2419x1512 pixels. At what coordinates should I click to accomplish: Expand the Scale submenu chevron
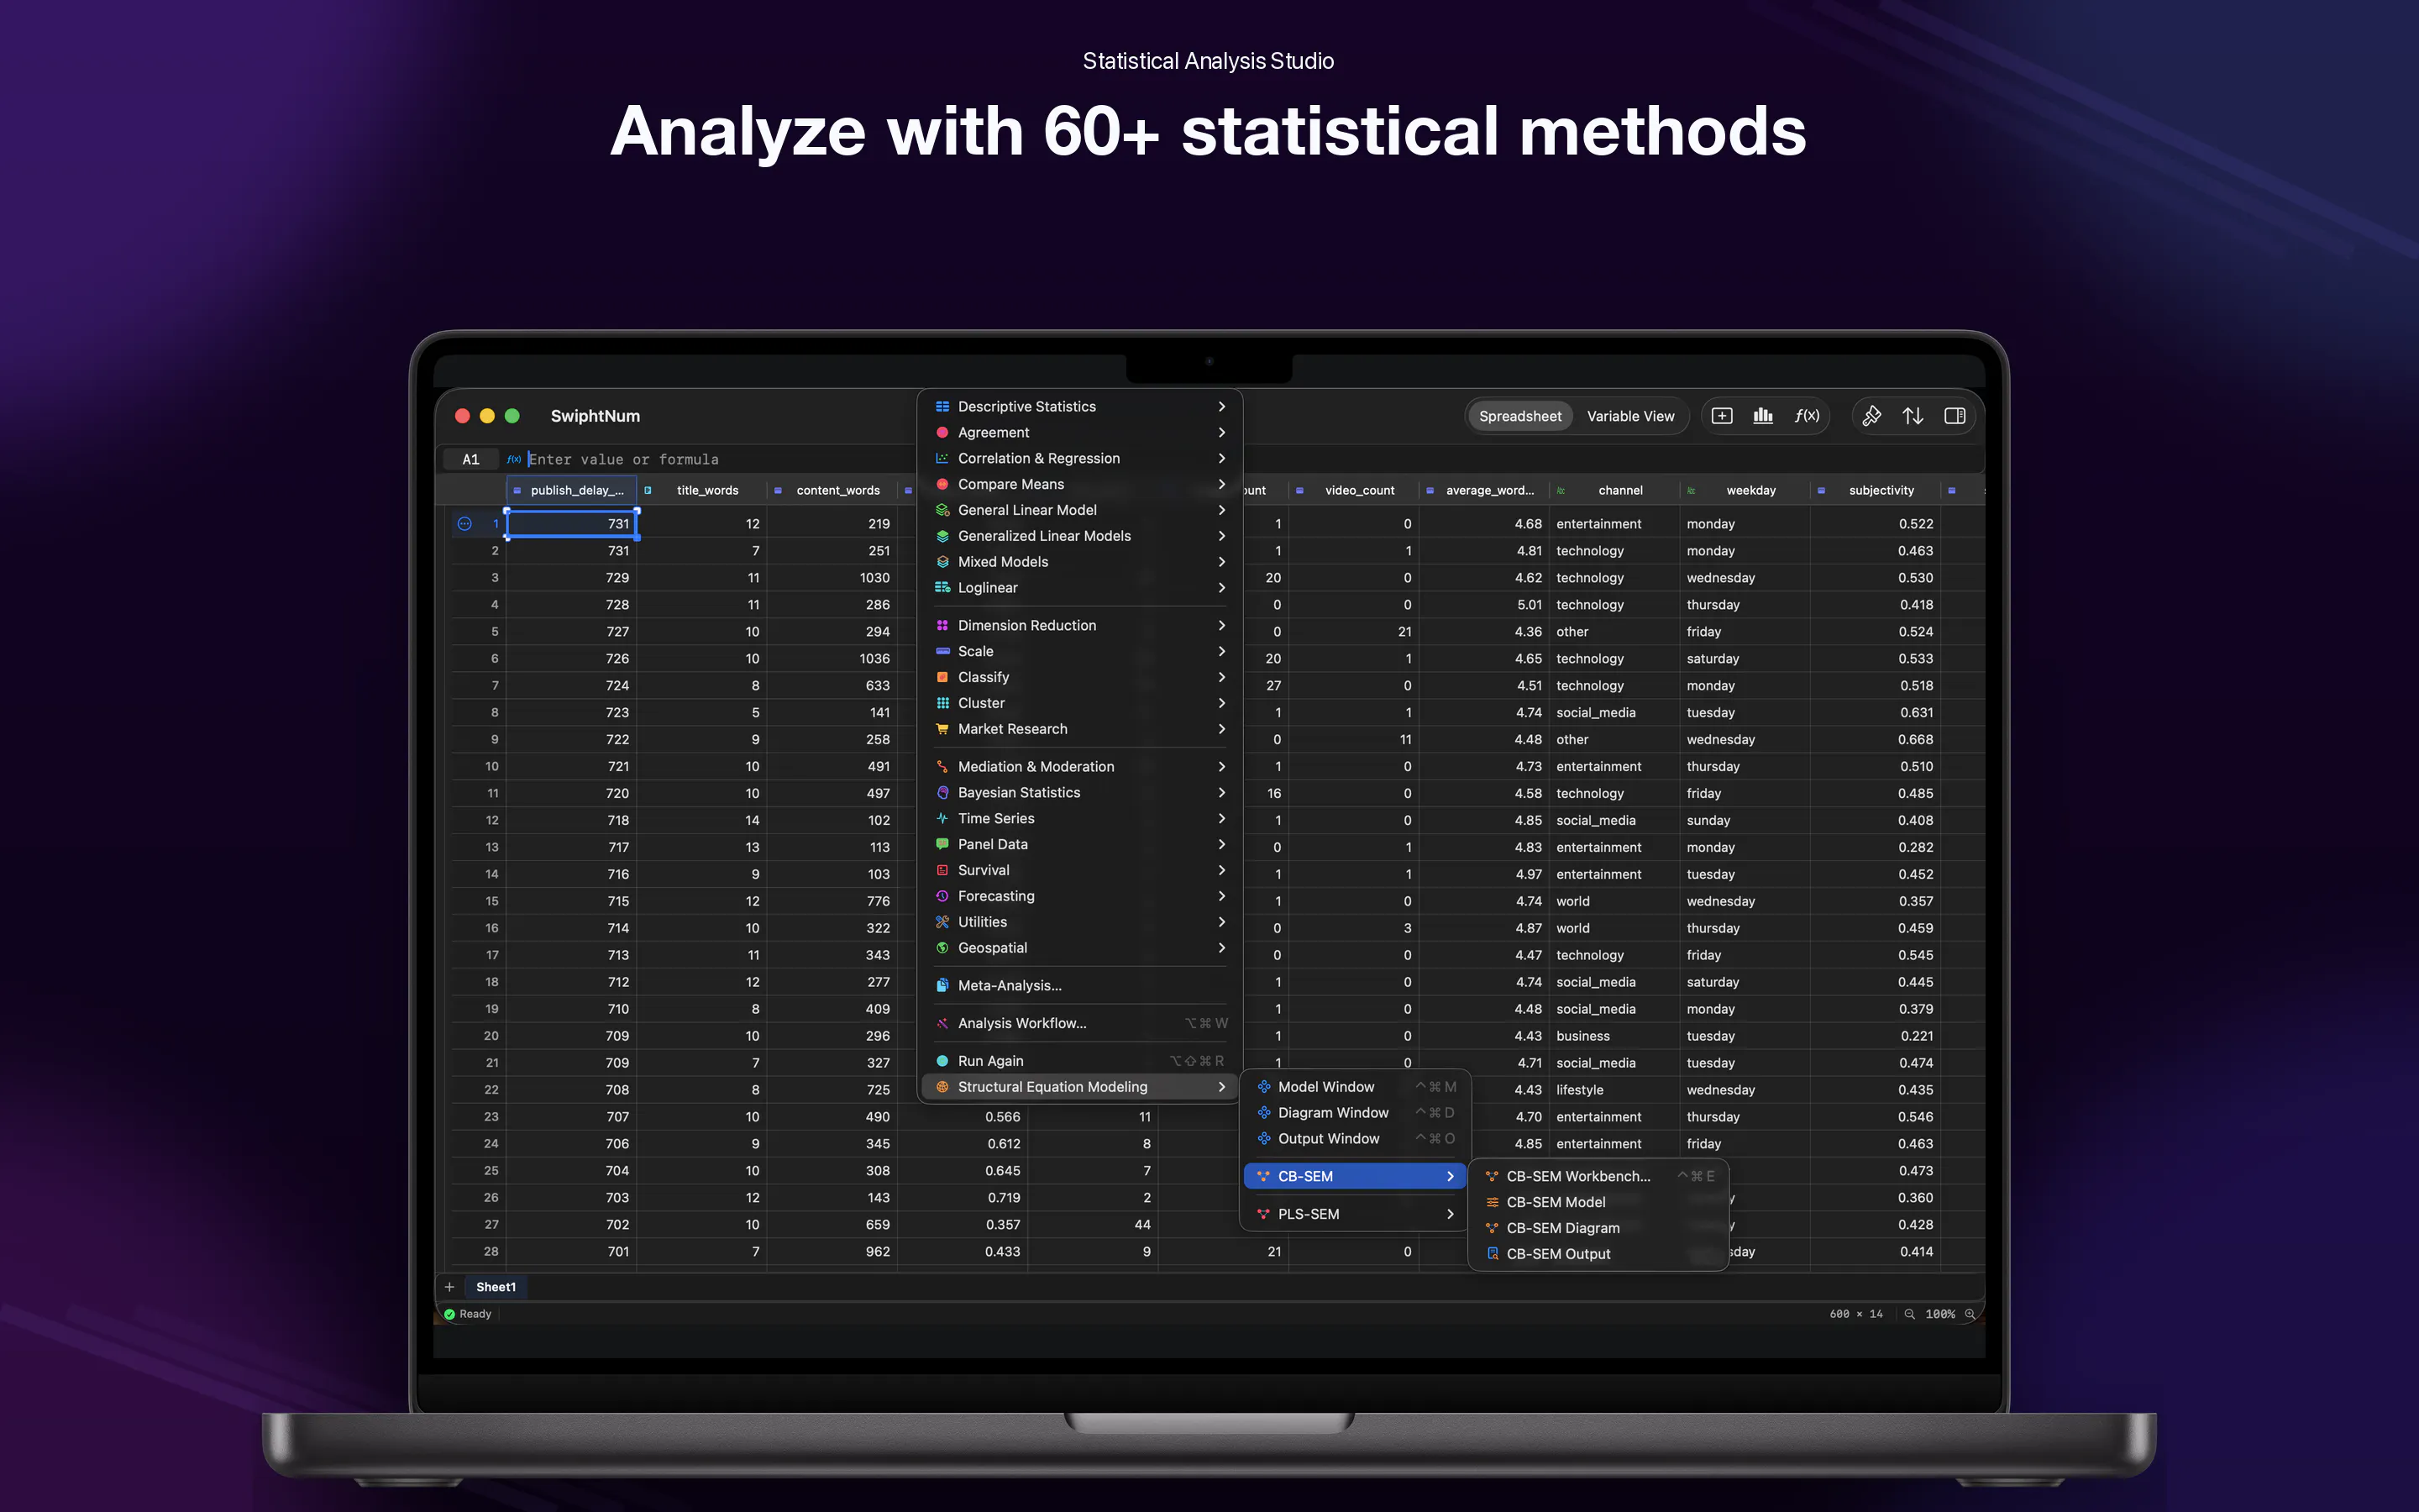[1221, 651]
